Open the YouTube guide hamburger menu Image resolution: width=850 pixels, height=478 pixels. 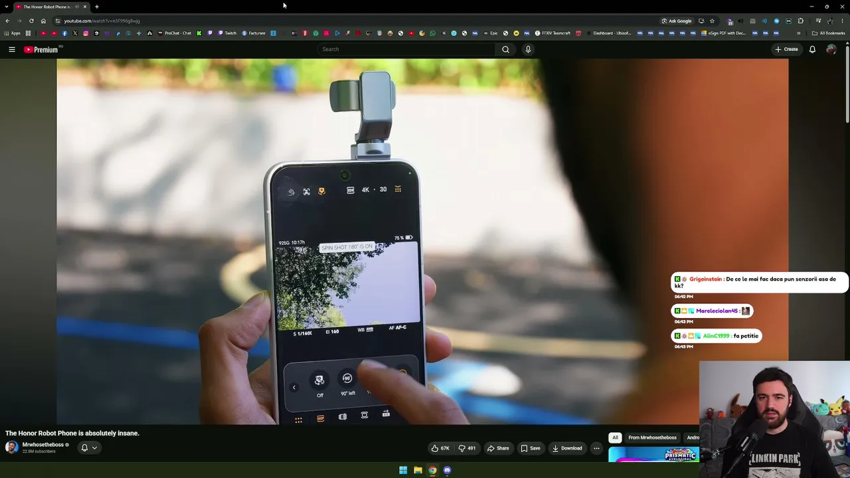[x=12, y=49]
